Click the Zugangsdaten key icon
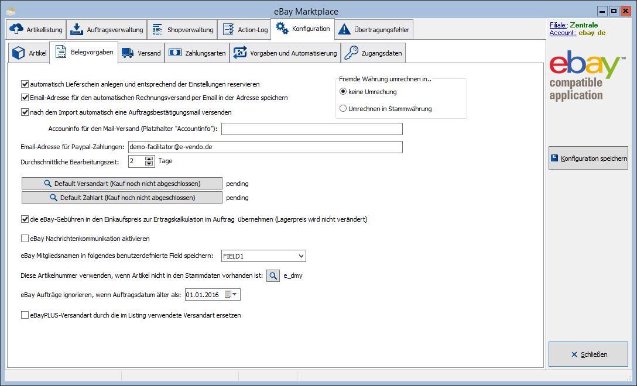Viewport: 637px width, 386px height. (351, 53)
